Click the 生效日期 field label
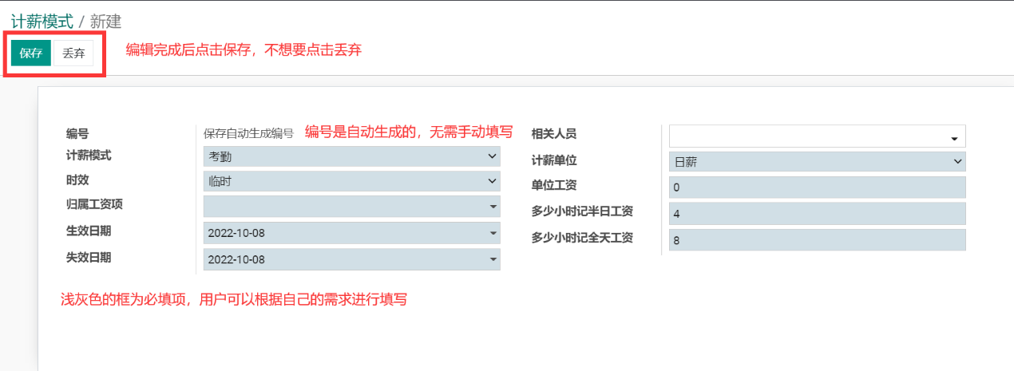 tap(89, 231)
